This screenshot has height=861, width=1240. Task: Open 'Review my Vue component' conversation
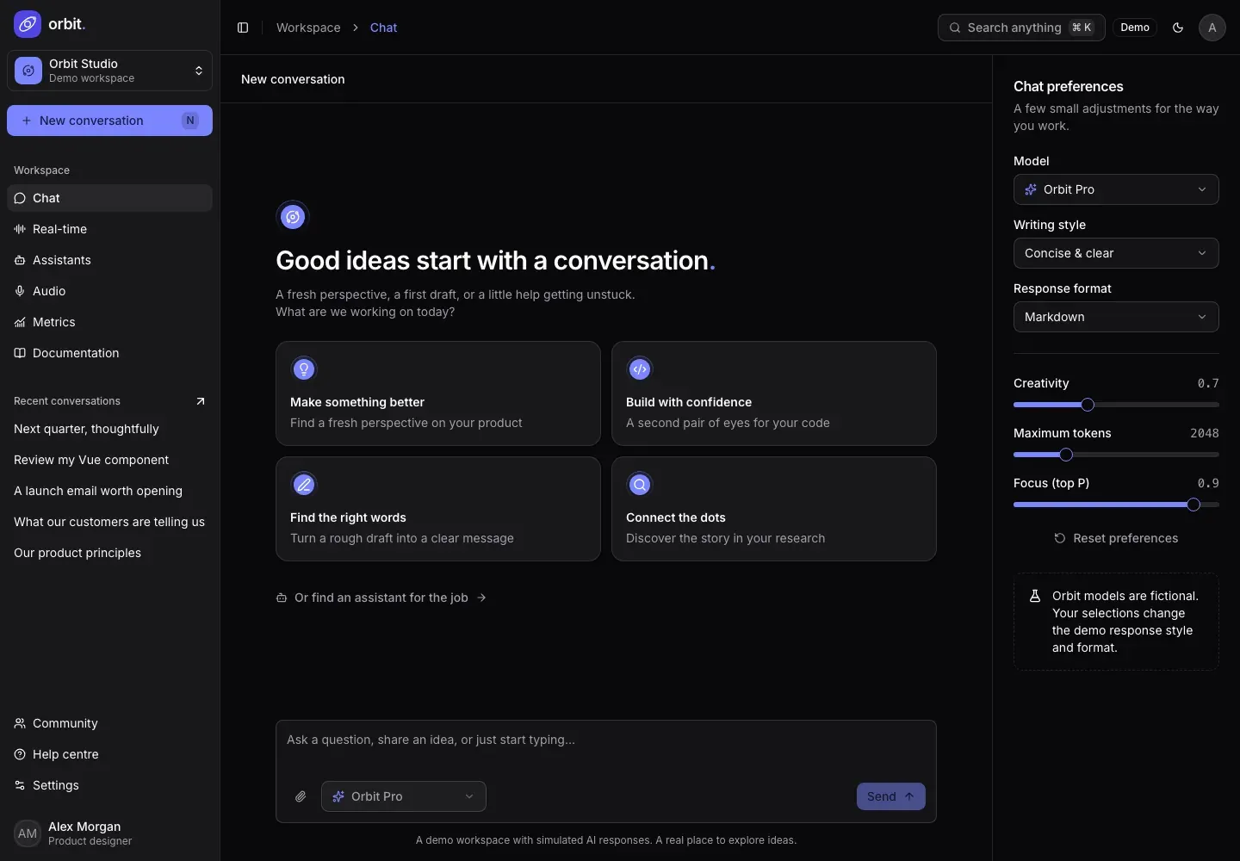point(109,460)
